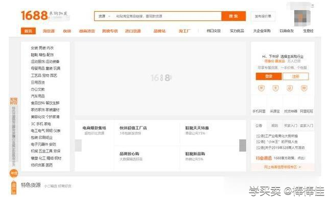Click the third shield badge icon under login
The height and width of the screenshot is (199, 327).
[290, 88]
